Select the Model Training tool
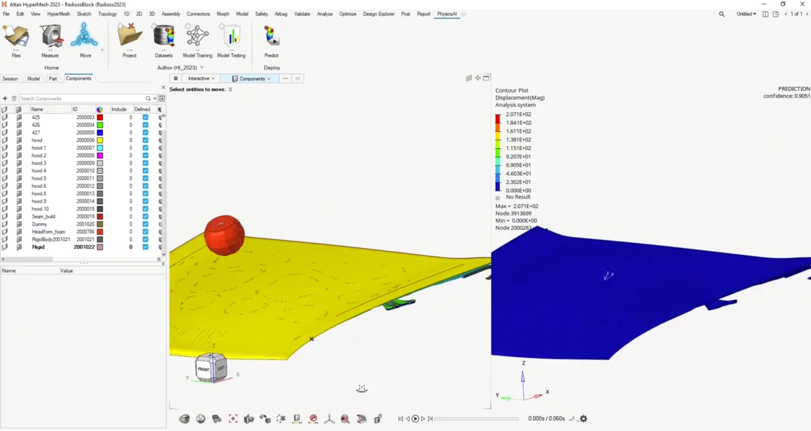The width and height of the screenshot is (811, 431). (x=197, y=40)
